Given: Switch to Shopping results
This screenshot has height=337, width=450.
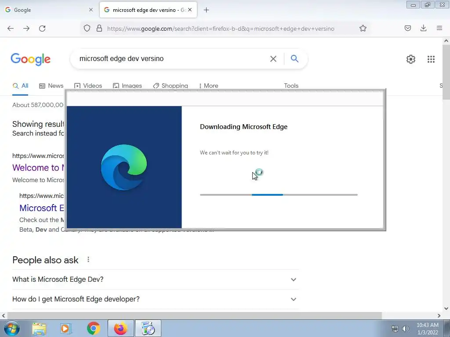Looking at the screenshot, I should coord(171,86).
